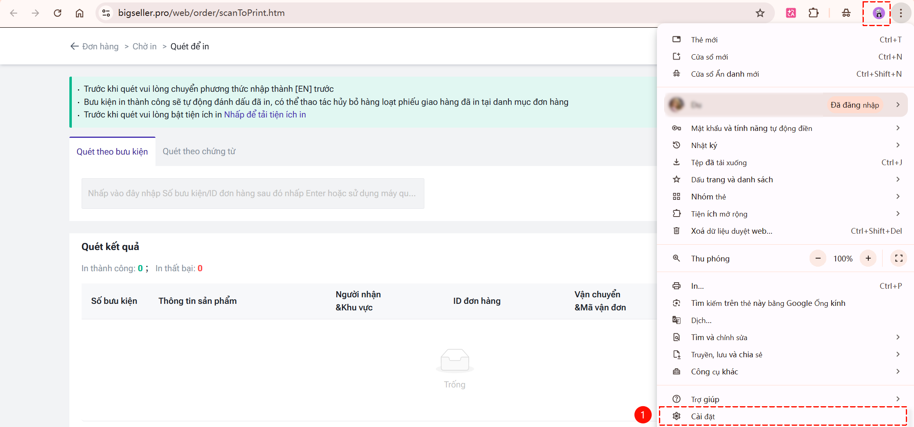Click the home icon in browser toolbar

coord(80,13)
